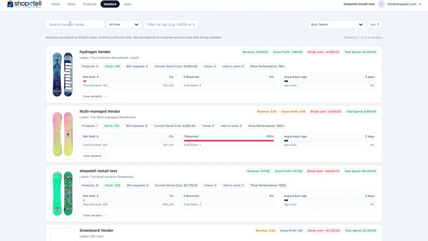
Task: Click the shopetell-install-test store name
Action: [x=359, y=4]
